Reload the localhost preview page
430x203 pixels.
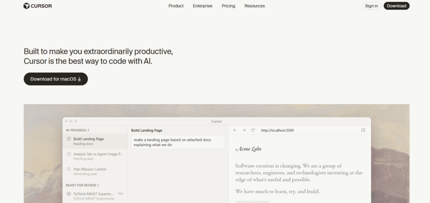253,130
